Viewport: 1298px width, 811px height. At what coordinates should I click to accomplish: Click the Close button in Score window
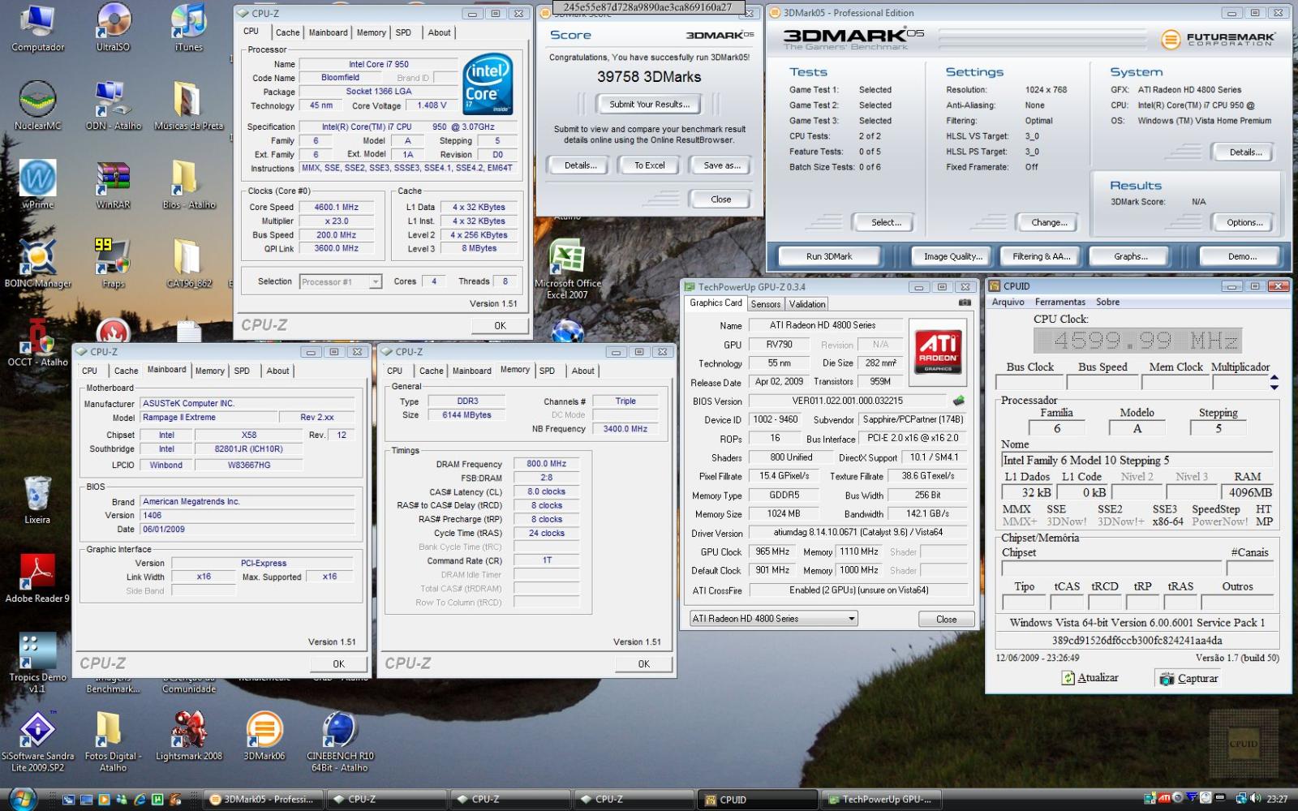(720, 200)
